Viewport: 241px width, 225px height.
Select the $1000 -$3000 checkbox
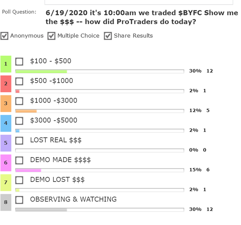tap(19, 101)
